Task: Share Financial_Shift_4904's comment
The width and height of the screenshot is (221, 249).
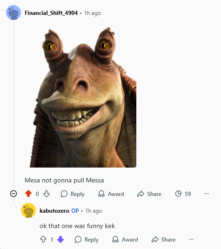Action: tap(149, 194)
